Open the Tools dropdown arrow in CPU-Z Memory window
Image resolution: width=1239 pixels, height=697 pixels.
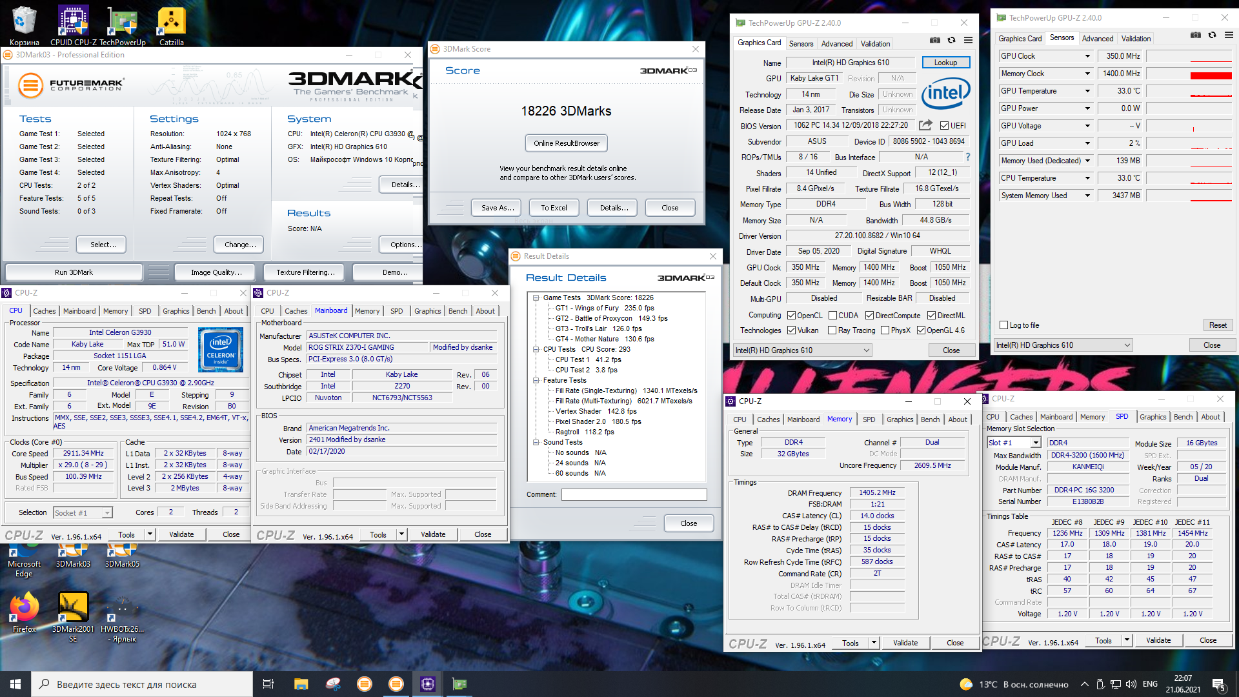click(x=874, y=643)
